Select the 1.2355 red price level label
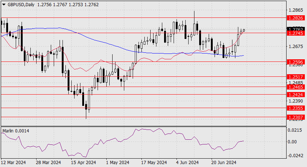307x167 pixels. pos(296,108)
